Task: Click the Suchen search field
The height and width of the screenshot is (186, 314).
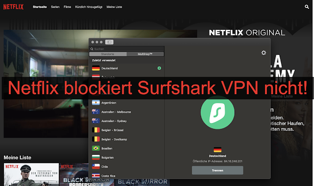Action: click(127, 49)
